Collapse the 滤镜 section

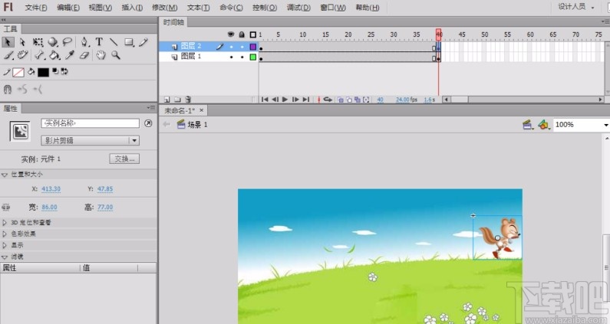point(5,257)
